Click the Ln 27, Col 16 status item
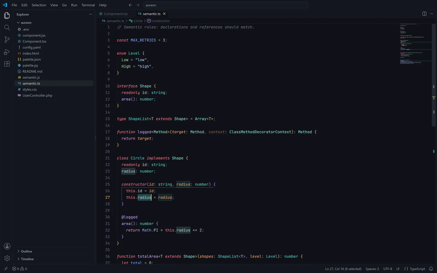The image size is (437, 273). pyautogui.click(x=343, y=269)
